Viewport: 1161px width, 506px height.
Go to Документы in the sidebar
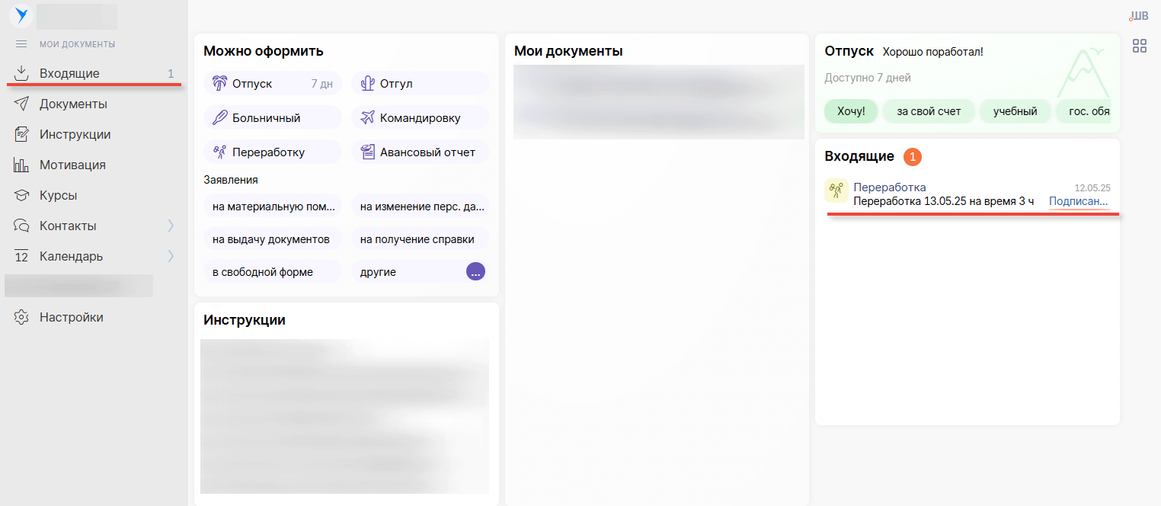click(73, 104)
